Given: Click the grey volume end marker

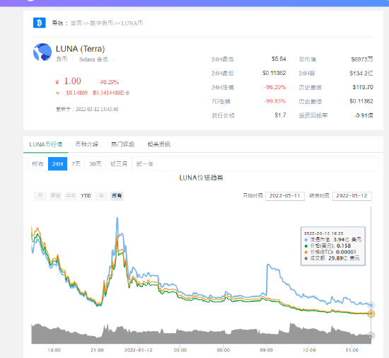Looking at the screenshot, I should tap(371, 335).
